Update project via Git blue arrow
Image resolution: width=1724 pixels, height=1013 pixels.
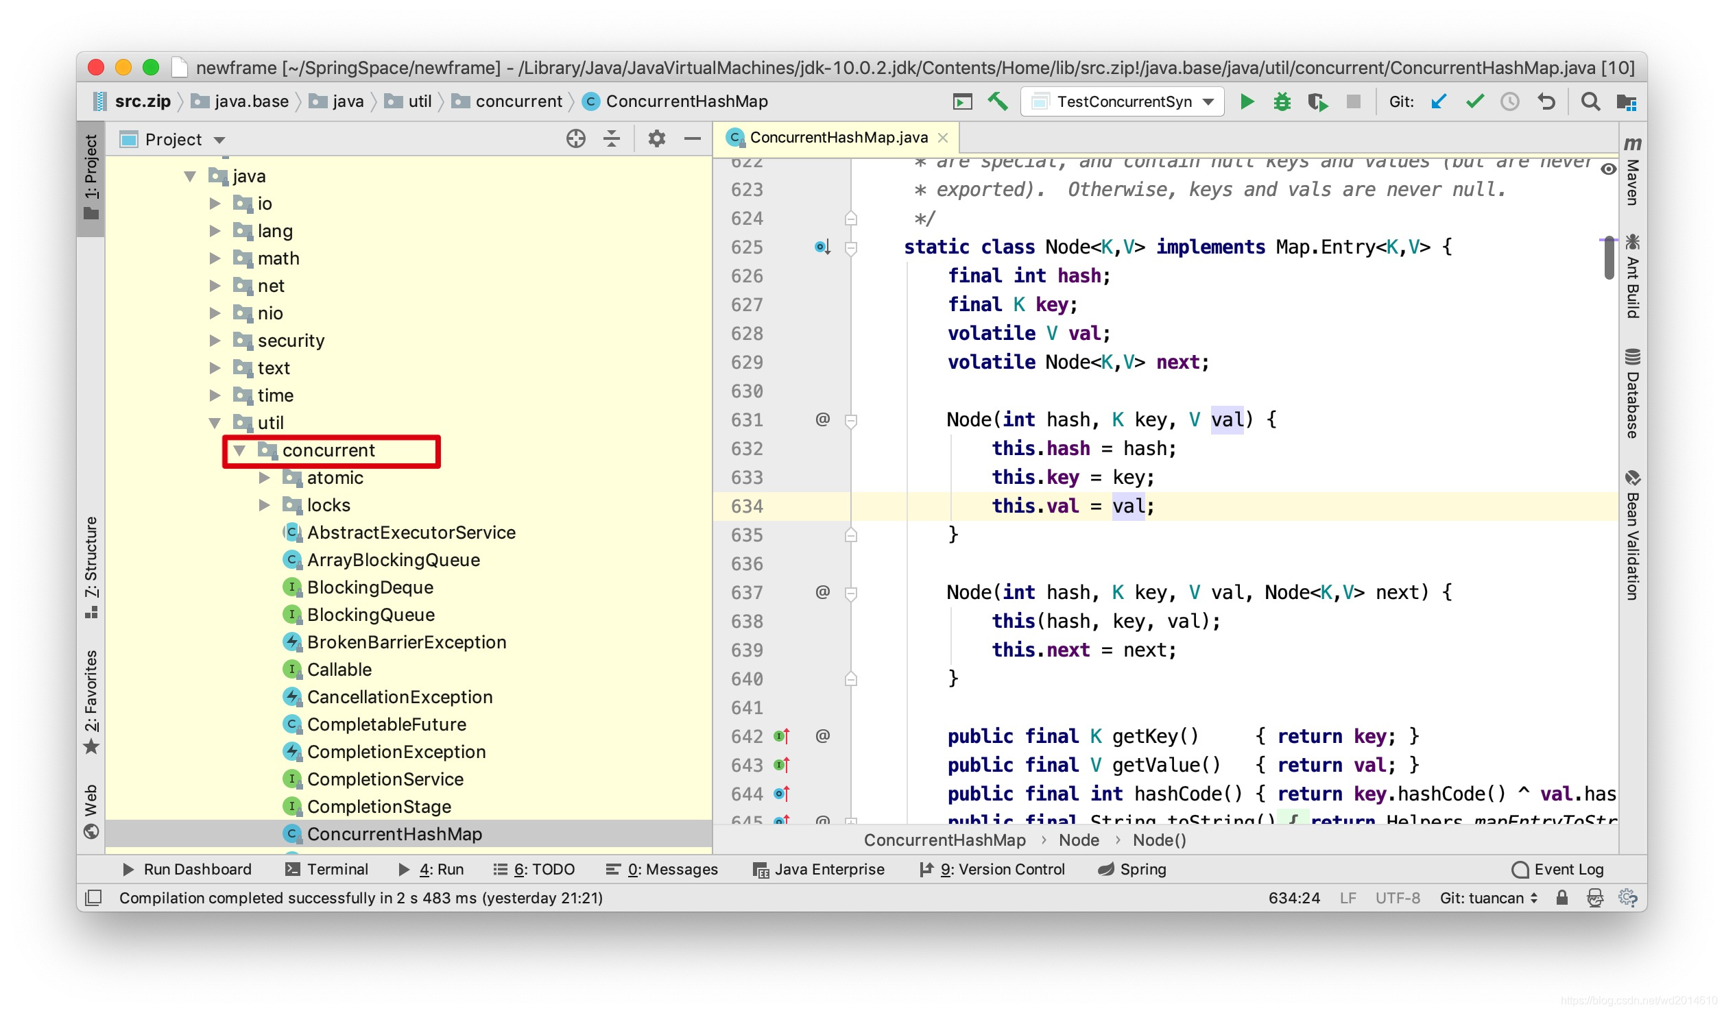[x=1439, y=101]
